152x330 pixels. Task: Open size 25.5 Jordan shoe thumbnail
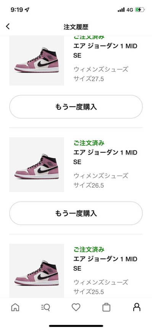click(x=37, y=271)
